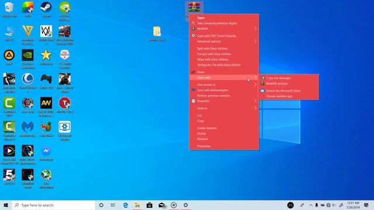
Task: Click the volume speaker tray icon
Action: tap(334, 205)
